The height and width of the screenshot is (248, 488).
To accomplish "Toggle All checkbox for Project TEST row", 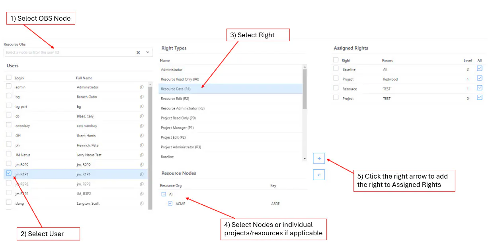I will pos(479,98).
